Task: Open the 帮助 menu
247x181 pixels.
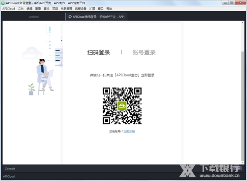Action: (x=109, y=9)
